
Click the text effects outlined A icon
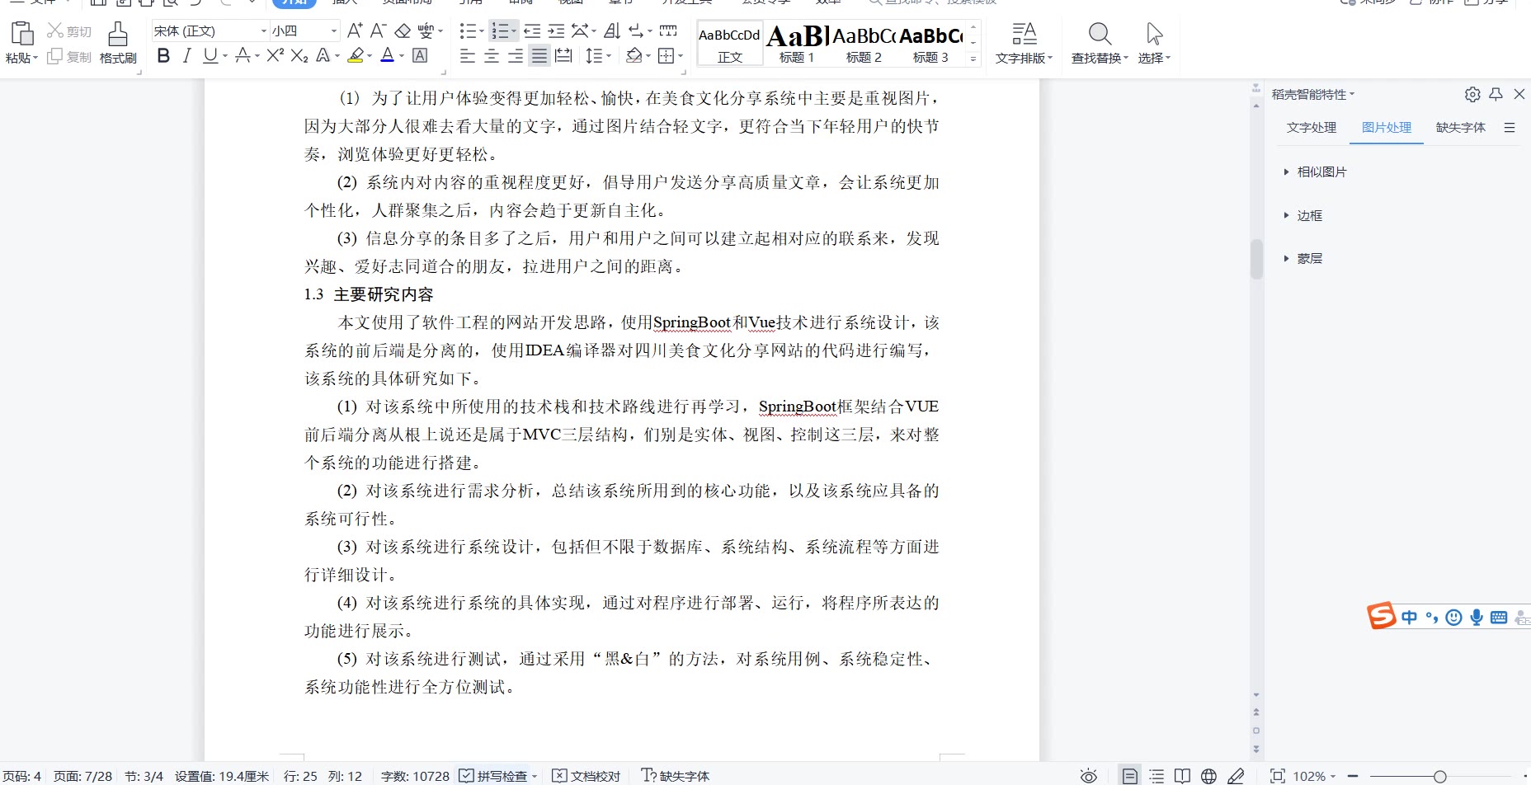pos(323,55)
